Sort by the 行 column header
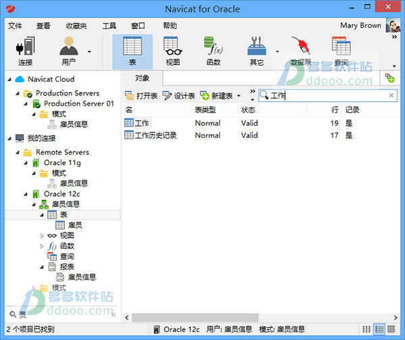Screen dimensions: 405x340 point(325,110)
